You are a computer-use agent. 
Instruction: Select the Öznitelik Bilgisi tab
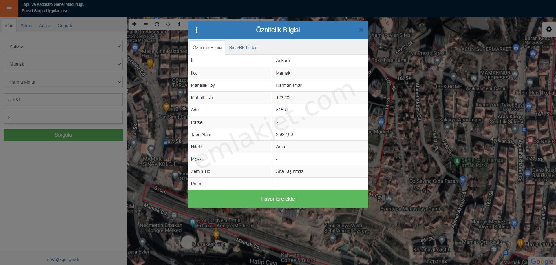coord(207,48)
